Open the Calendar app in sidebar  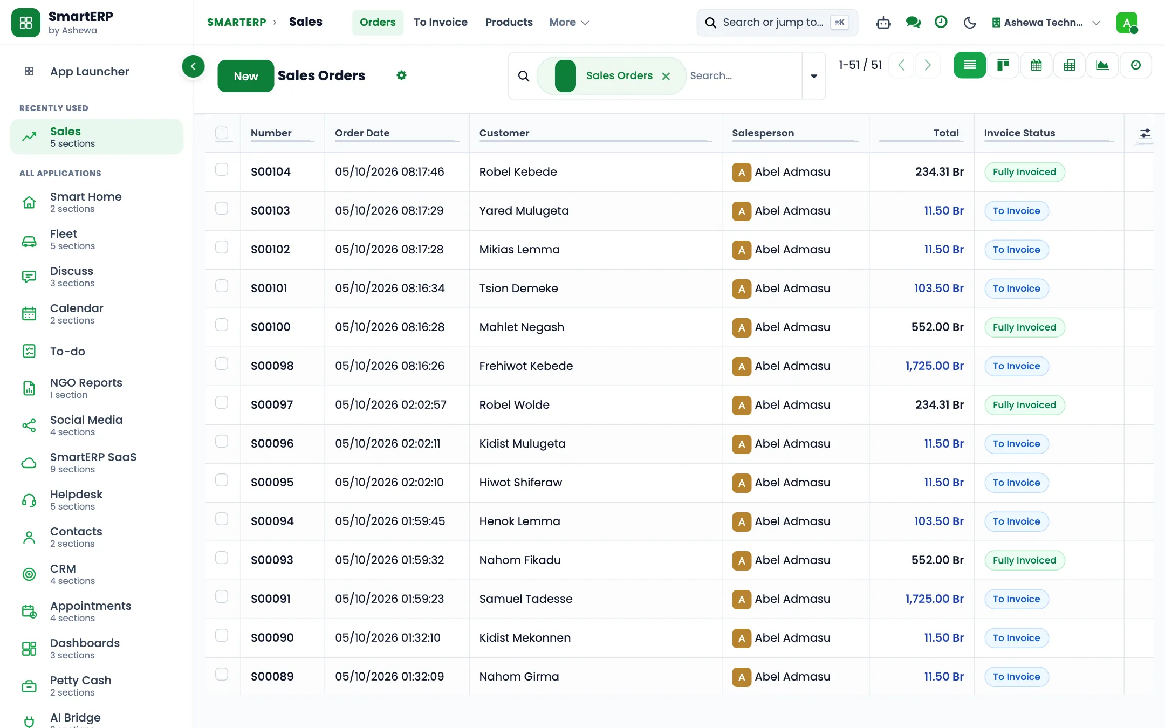pyautogui.click(x=97, y=314)
